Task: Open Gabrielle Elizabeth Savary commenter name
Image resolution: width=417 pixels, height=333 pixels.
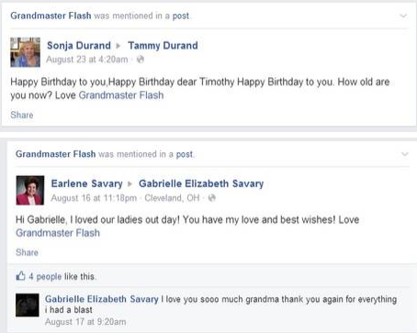Action: pyautogui.click(x=102, y=299)
